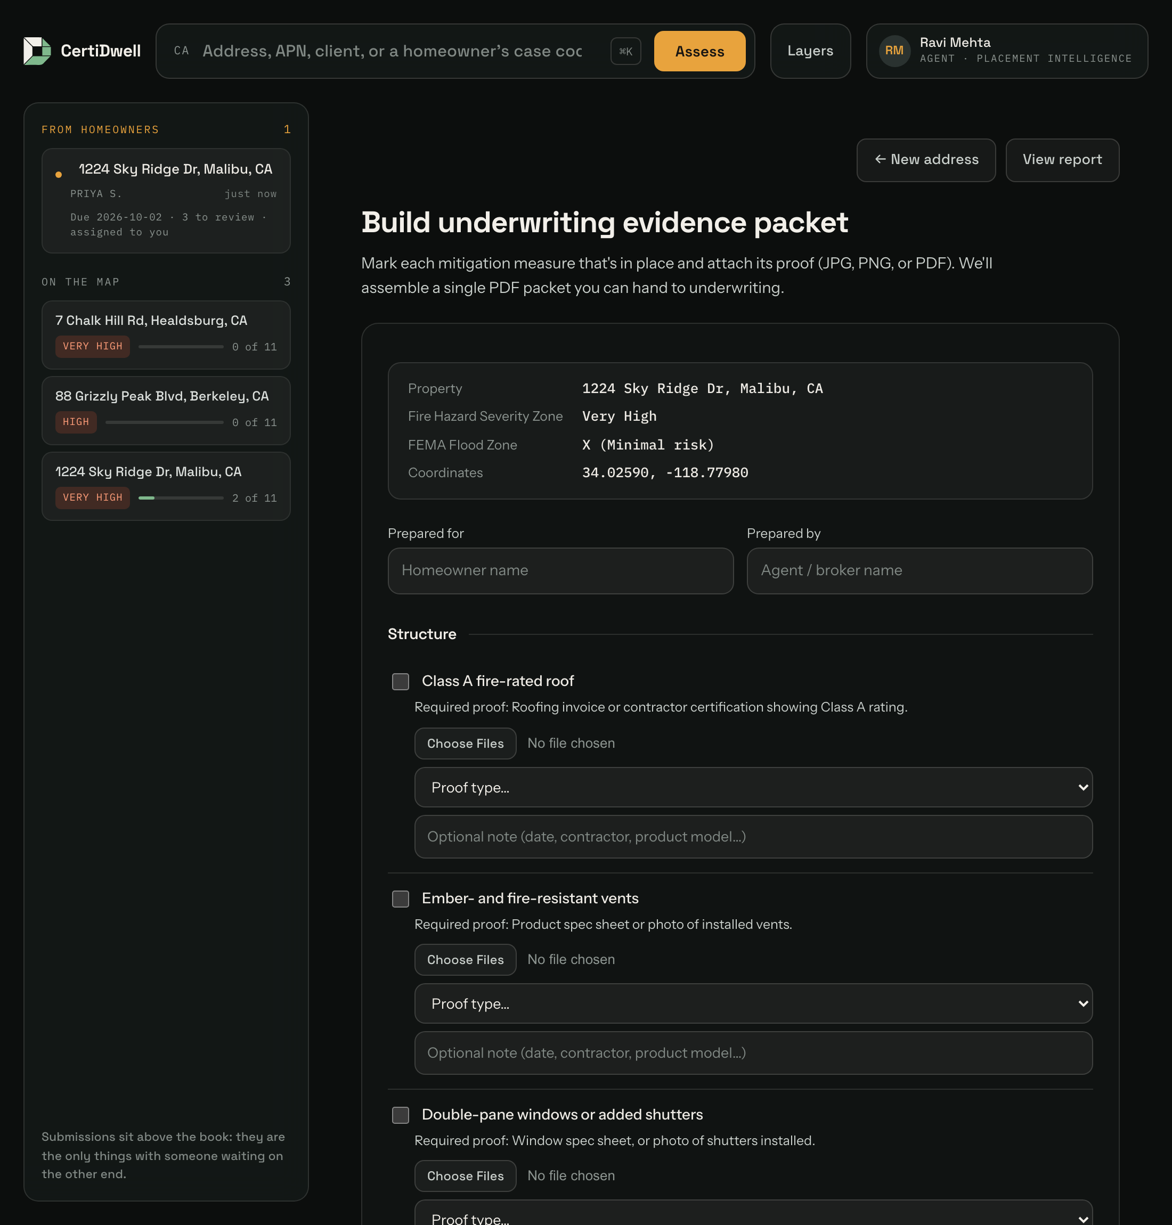The height and width of the screenshot is (1225, 1172).
Task: Click 'Due 2026-10-02' text on submission
Action: point(116,217)
